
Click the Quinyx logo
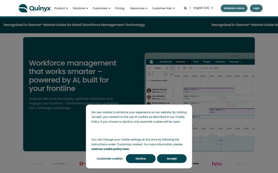point(35,8)
